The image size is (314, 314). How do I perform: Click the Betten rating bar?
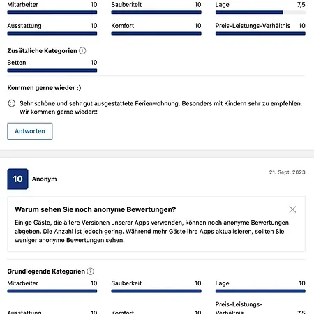click(52, 70)
